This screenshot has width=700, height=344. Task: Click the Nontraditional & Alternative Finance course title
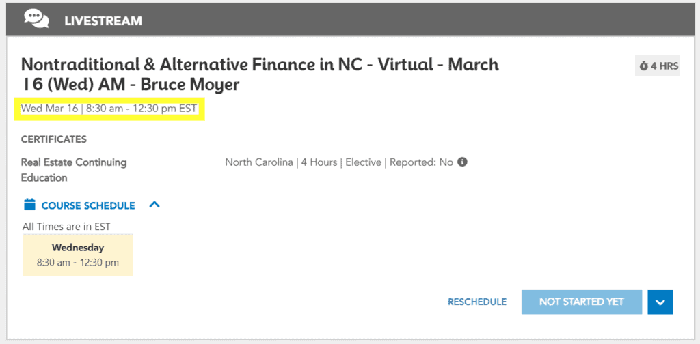point(260,75)
